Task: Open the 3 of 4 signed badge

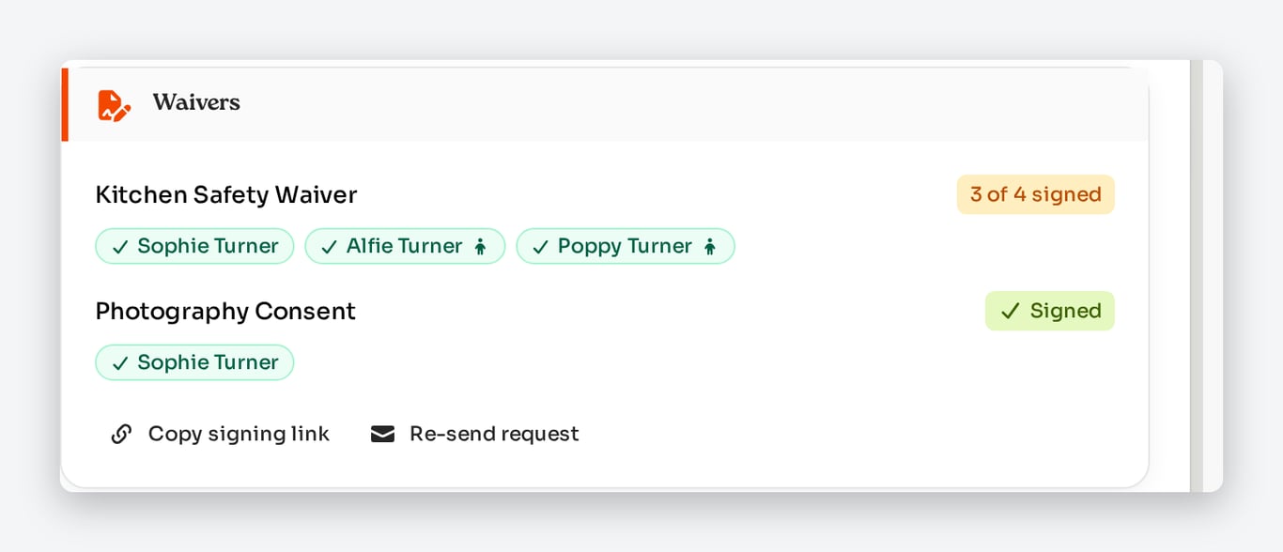Action: (1036, 194)
